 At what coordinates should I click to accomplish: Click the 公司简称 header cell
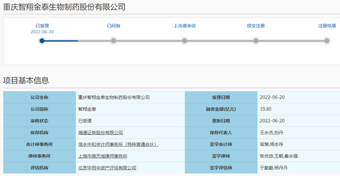coord(39,109)
